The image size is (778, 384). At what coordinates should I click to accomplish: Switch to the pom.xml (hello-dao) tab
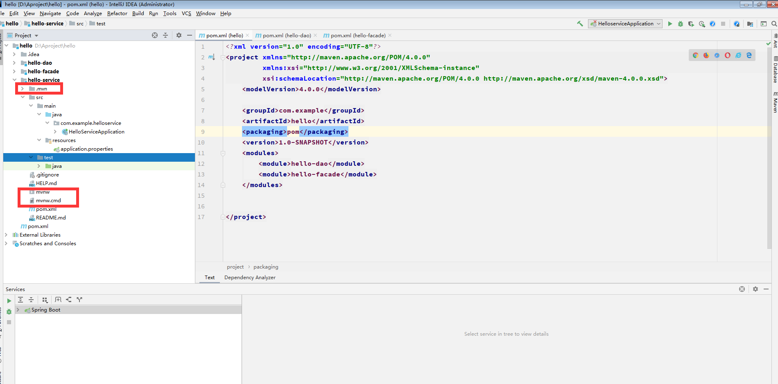point(287,35)
